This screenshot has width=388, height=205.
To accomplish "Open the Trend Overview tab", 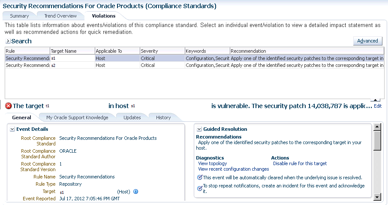I will pyautogui.click(x=60, y=16).
